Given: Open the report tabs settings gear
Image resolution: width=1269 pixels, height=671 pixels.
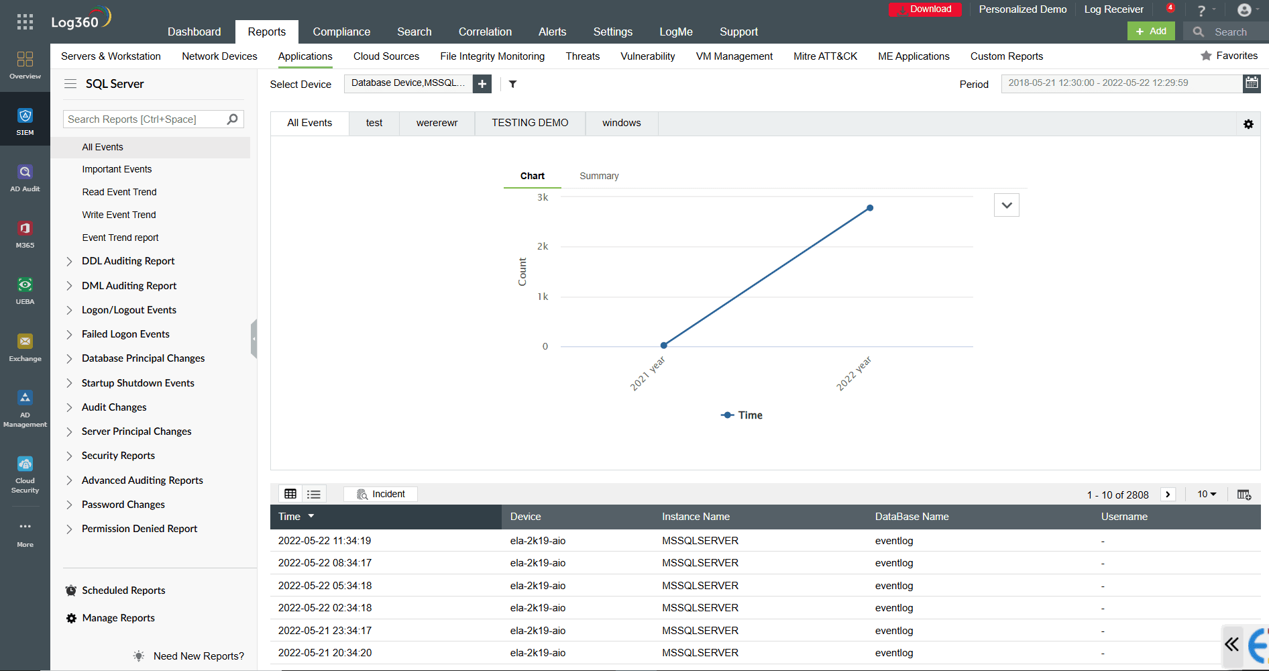Looking at the screenshot, I should click(x=1248, y=124).
